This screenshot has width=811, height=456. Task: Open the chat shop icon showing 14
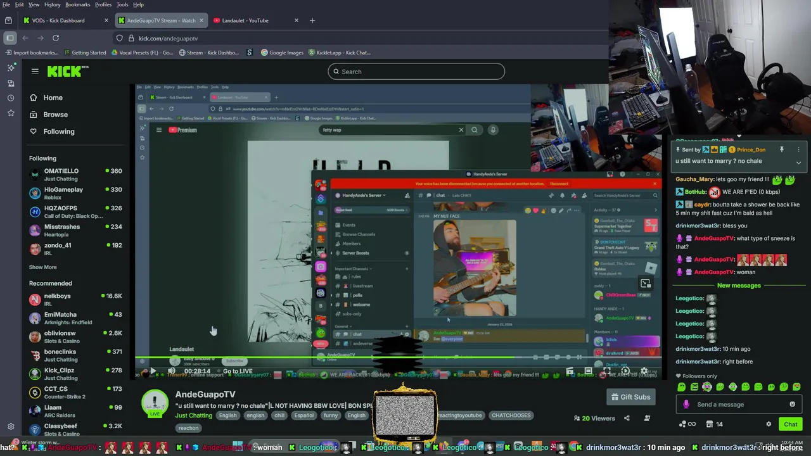coord(714,424)
